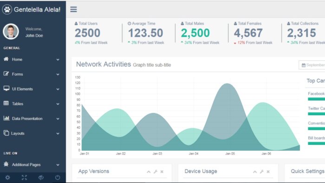The width and height of the screenshot is (325, 183).
Task: Expand the UI Elements menu chevron
Action: pyautogui.click(x=58, y=89)
